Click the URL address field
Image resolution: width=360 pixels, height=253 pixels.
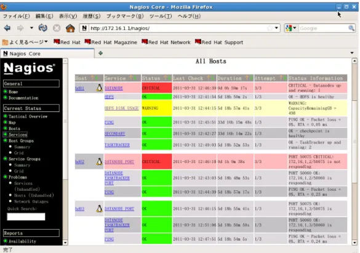click(178, 28)
